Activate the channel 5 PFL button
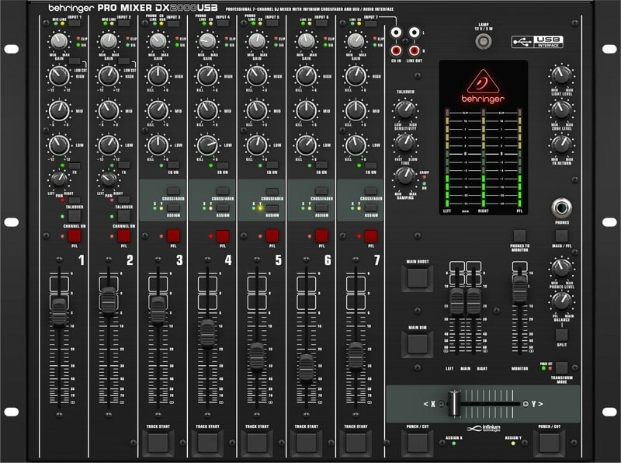The image size is (621, 463). click(x=272, y=236)
